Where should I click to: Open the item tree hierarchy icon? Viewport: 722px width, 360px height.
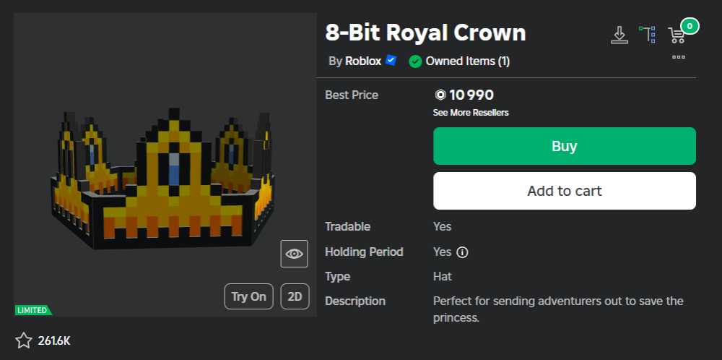click(x=647, y=34)
